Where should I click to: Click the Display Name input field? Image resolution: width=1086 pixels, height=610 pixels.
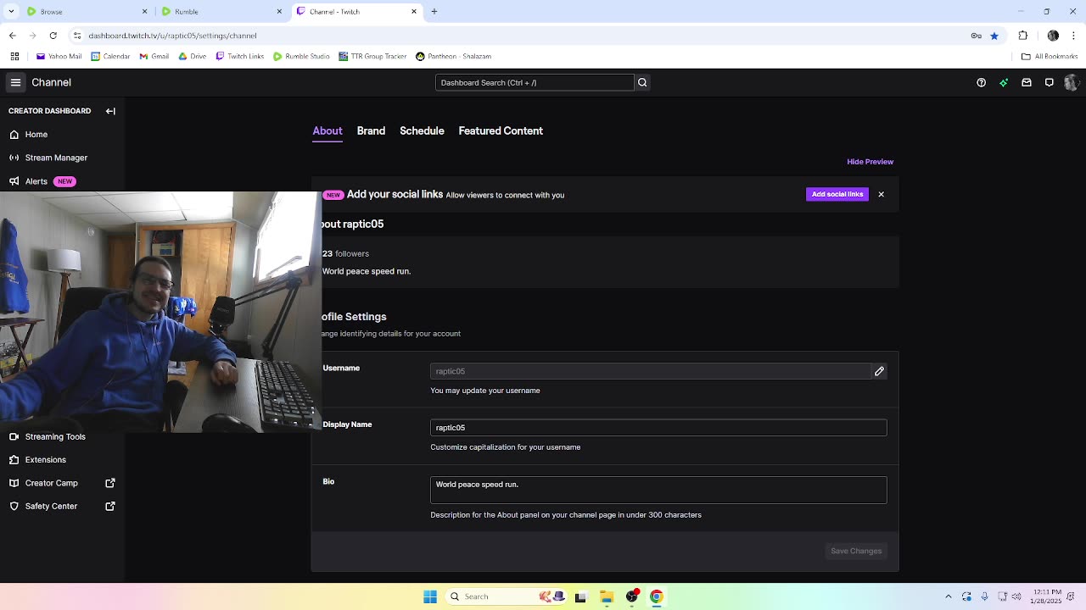tap(658, 428)
